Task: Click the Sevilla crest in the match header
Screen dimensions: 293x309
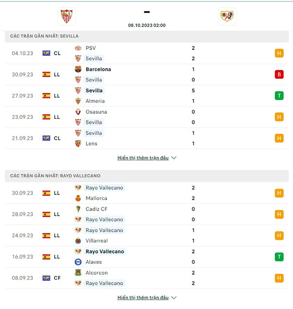Action: [x=67, y=16]
